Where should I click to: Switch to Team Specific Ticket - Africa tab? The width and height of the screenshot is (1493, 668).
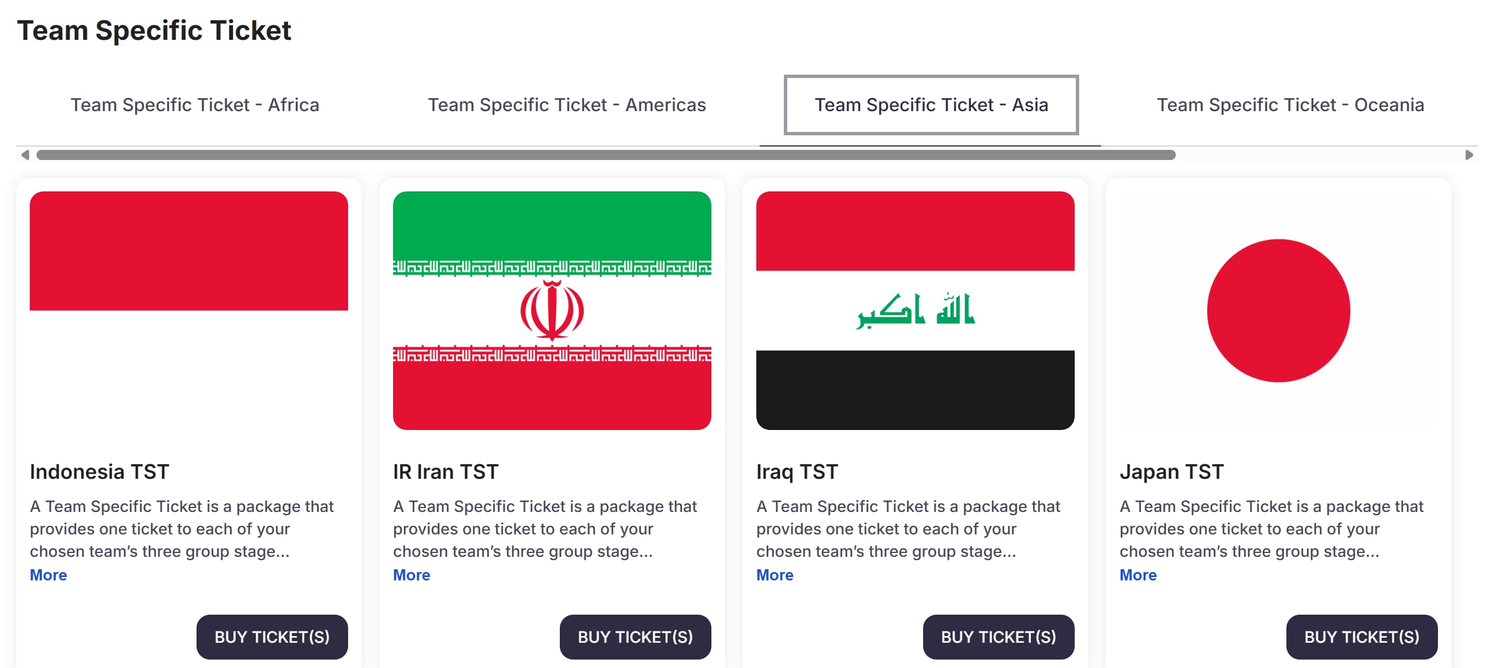coord(195,105)
